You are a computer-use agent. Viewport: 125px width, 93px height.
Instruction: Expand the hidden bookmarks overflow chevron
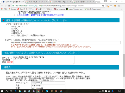tap(122, 9)
